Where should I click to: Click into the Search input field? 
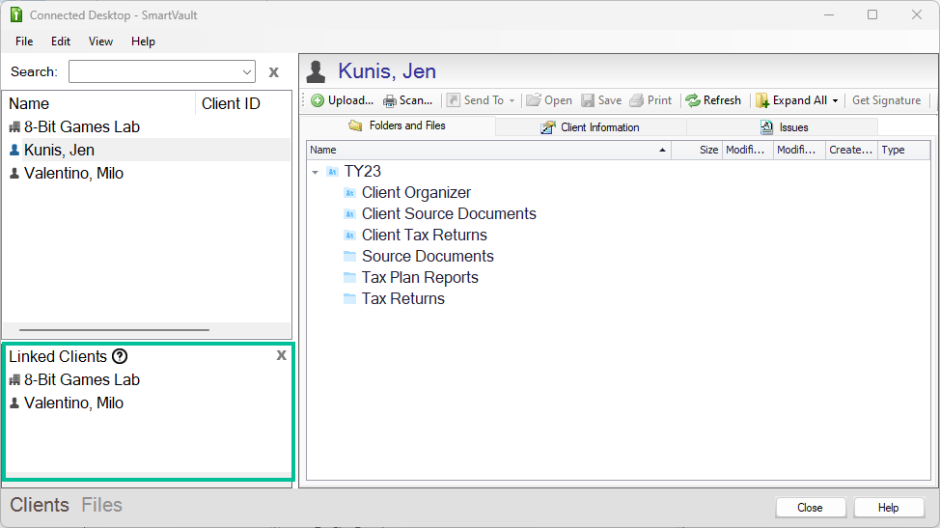click(154, 72)
